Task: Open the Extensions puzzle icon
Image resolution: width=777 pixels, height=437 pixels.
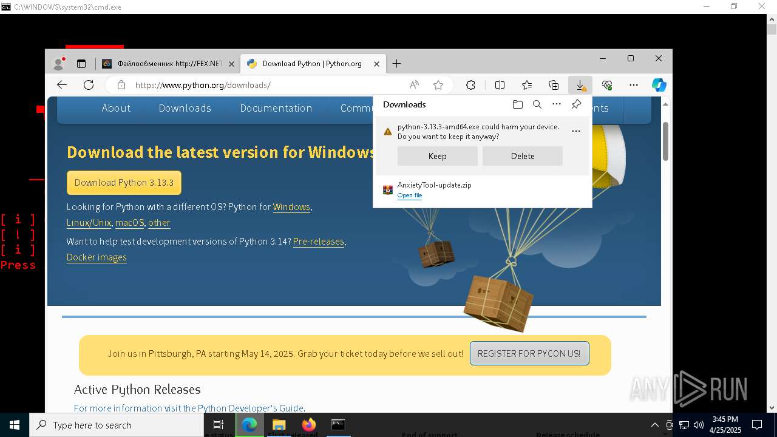Action: [x=470, y=85]
